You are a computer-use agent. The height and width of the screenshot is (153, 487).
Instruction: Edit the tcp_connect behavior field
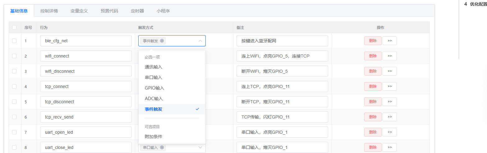coord(86,86)
